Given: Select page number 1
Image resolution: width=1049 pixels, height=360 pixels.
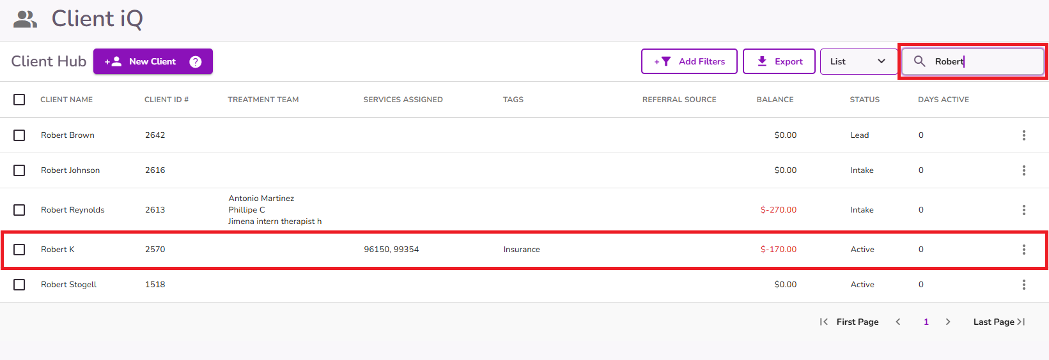Looking at the screenshot, I should click(926, 322).
